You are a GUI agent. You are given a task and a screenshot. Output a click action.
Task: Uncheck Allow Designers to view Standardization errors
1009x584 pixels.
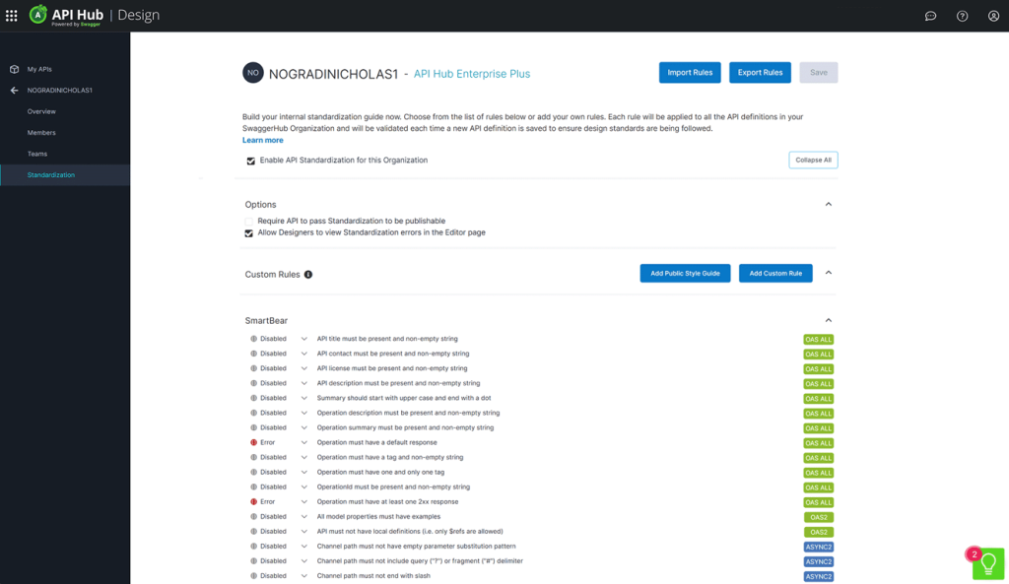point(250,233)
